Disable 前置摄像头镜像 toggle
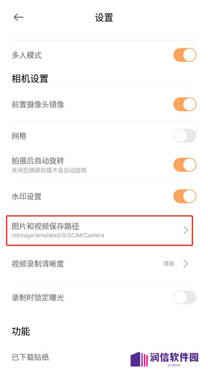 coord(185,104)
